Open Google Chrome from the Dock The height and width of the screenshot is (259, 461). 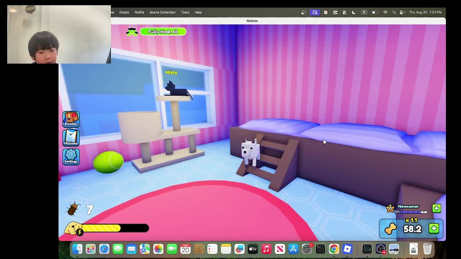pyautogui.click(x=334, y=249)
